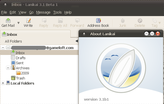Collapse the Archives folder
Screen dimensions: 164x104
[x=8, y=68]
